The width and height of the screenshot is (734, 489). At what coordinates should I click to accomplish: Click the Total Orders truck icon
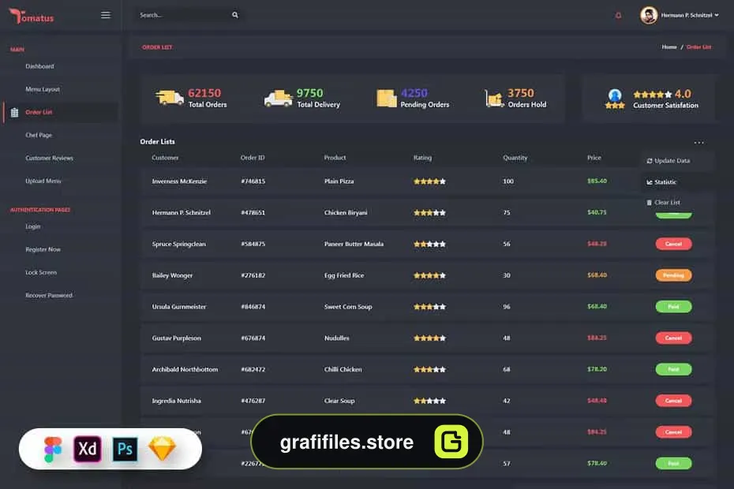[x=170, y=98]
